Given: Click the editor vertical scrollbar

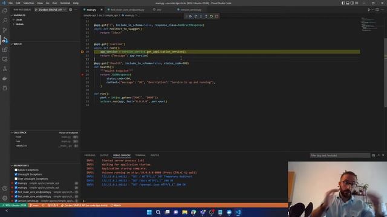Looking at the screenshot, I should tap(386, 72).
